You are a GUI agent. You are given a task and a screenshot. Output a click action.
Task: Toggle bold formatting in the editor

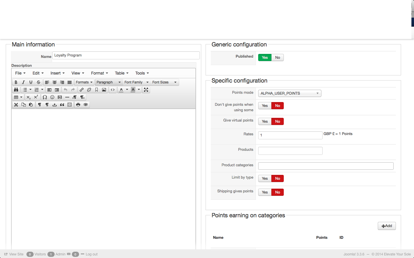coord(16,82)
